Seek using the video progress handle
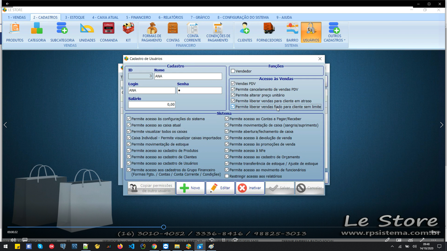The height and width of the screenshot is (251, 447). click(163, 227)
